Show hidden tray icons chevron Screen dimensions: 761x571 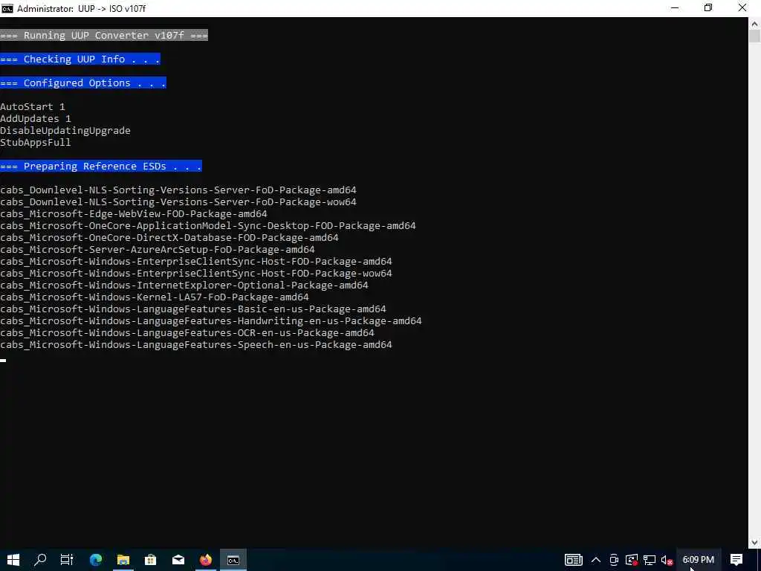tap(596, 560)
